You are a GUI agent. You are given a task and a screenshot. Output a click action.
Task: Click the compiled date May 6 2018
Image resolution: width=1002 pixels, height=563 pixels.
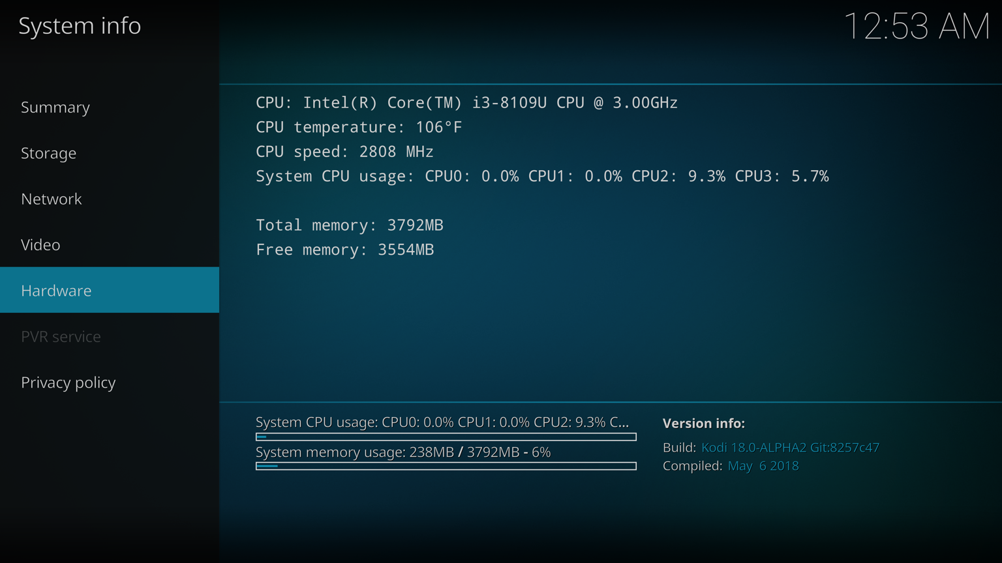pos(763,466)
